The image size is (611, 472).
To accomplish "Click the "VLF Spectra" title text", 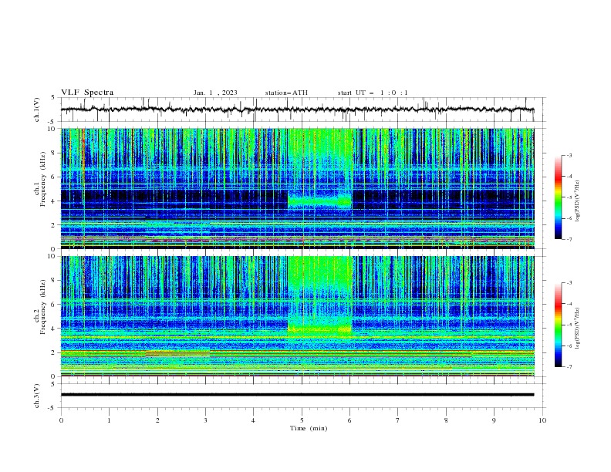I will pos(87,93).
